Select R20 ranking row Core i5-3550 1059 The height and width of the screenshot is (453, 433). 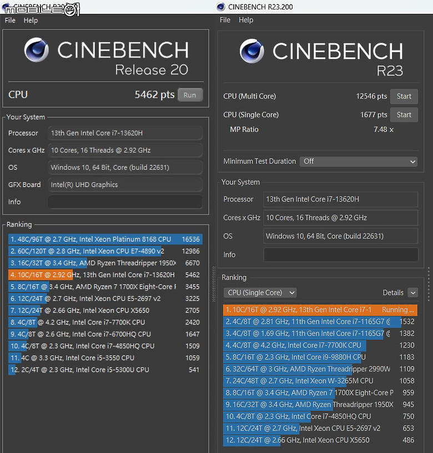click(105, 358)
